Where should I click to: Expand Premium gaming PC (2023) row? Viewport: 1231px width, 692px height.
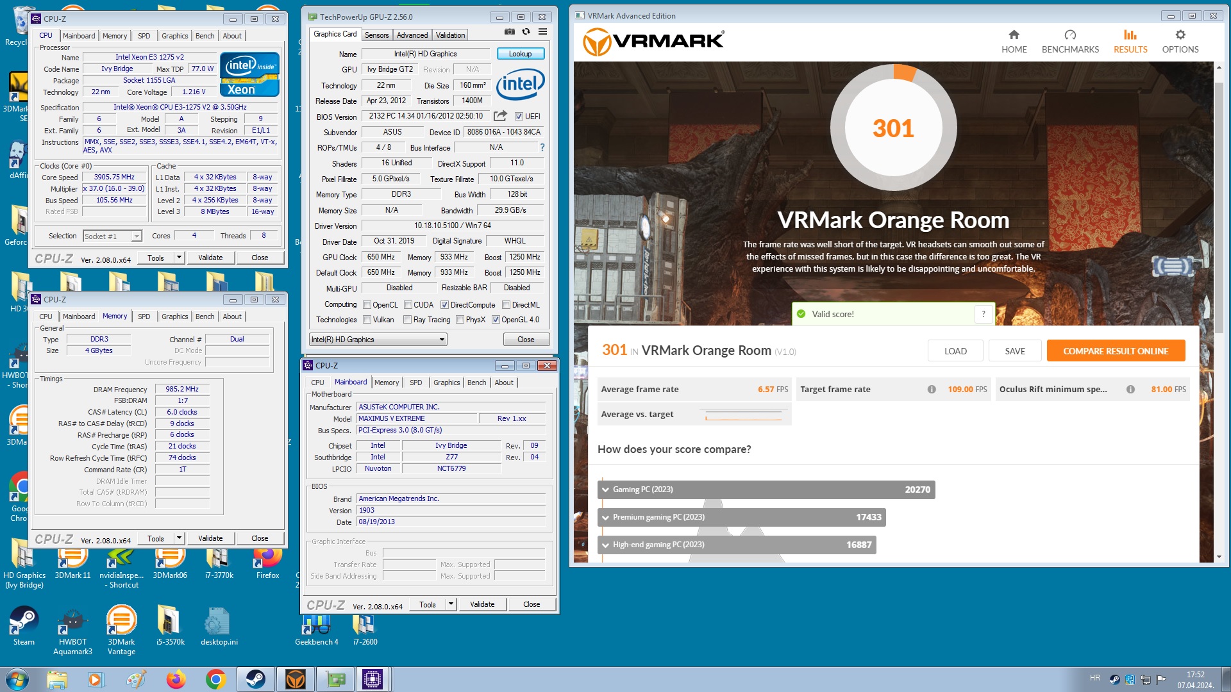point(742,517)
